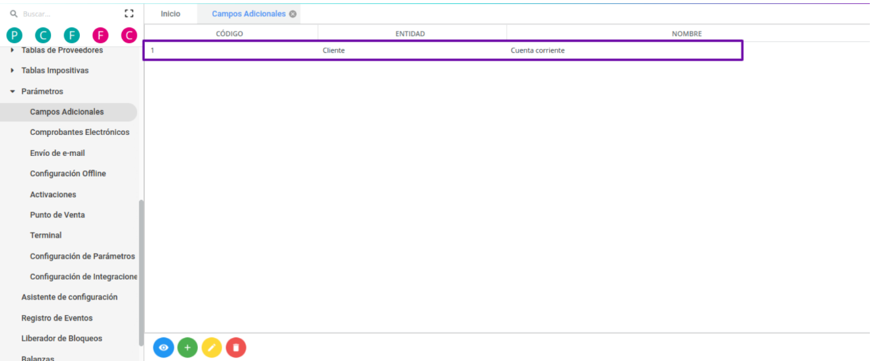
Task: Open Terminal settings
Action: click(46, 235)
